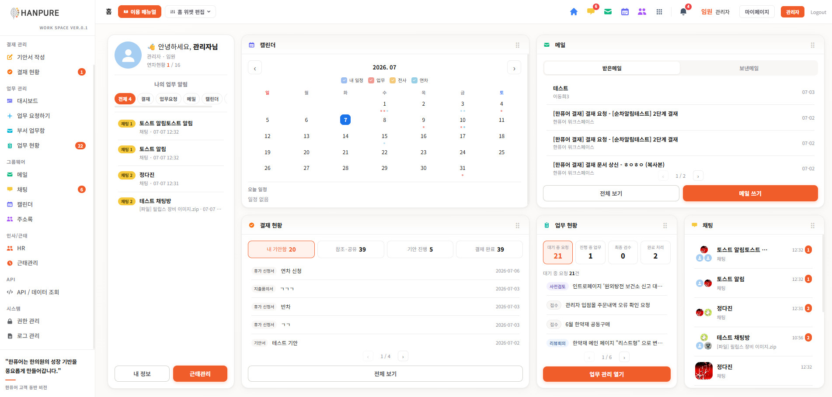Click the 이용 메뉴얼 button
This screenshot has height=397, width=832.
click(139, 12)
